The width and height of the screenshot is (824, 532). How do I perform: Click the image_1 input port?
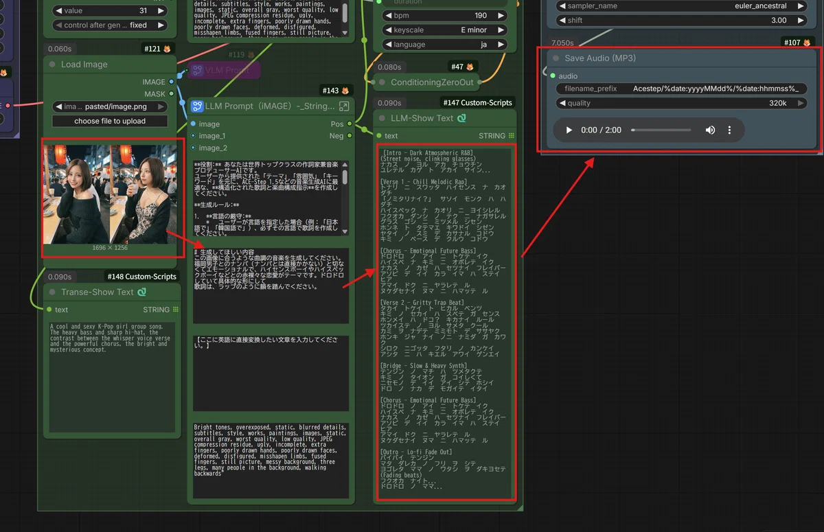pos(194,136)
